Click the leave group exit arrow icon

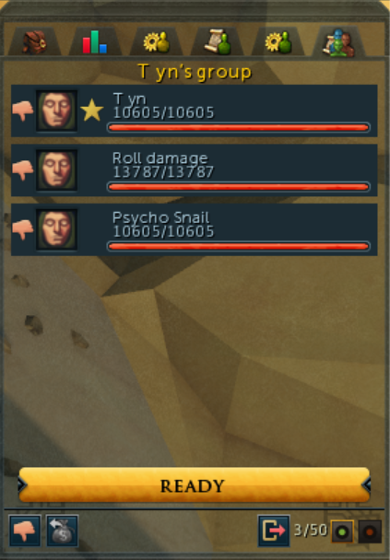click(274, 531)
